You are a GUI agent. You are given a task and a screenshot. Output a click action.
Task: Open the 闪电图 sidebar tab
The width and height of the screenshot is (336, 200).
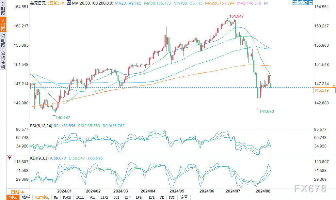[3, 41]
